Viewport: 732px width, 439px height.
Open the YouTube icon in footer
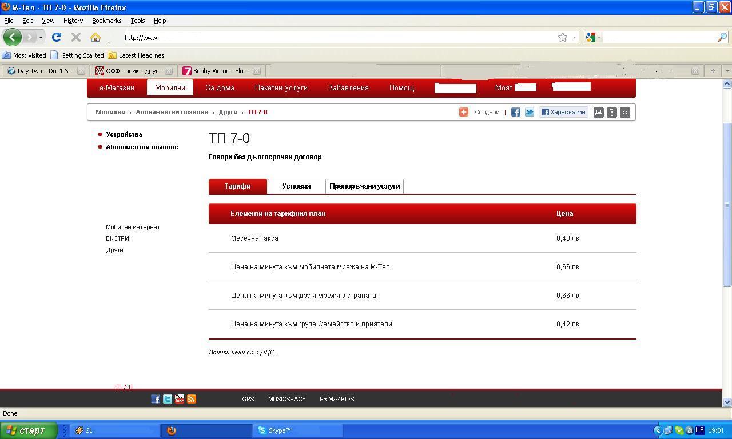[x=180, y=399]
